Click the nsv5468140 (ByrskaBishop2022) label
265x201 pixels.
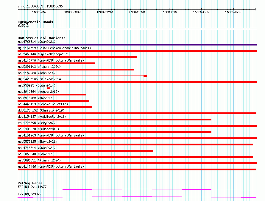[44, 54]
